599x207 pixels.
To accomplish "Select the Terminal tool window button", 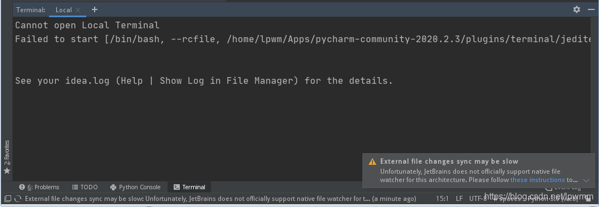I will [x=189, y=187].
